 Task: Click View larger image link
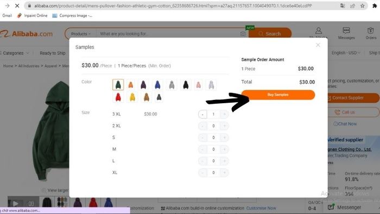(x=55, y=190)
